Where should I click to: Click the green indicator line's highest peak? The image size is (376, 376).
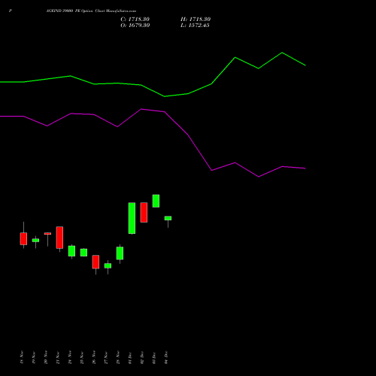pos(282,53)
